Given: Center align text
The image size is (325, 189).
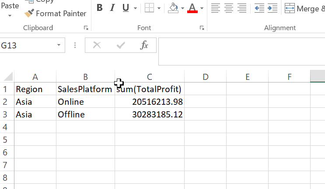Looking at the screenshot, I should (x=229, y=8).
